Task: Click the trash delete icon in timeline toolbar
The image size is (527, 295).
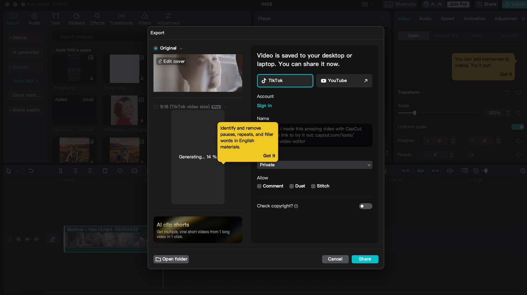Action: click(105, 171)
